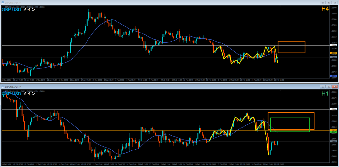Click the green H1 timeframe label
Screen dimensions: 339x167
325,94
